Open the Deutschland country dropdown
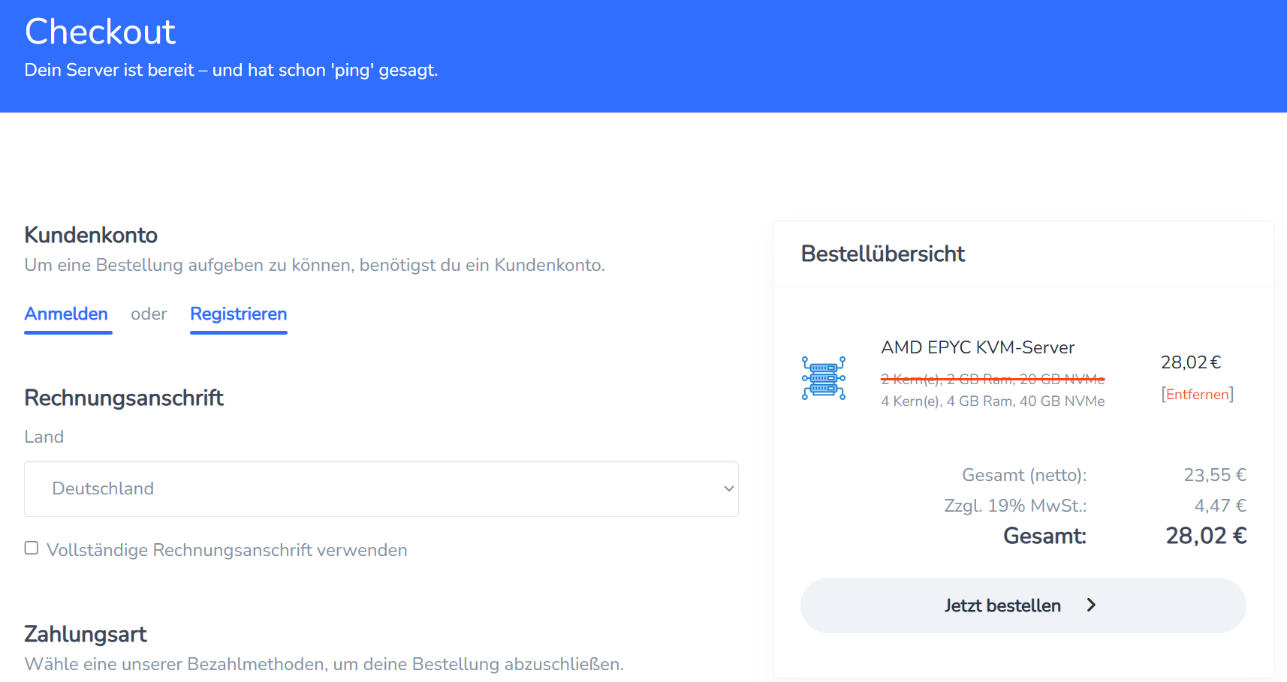 point(381,488)
